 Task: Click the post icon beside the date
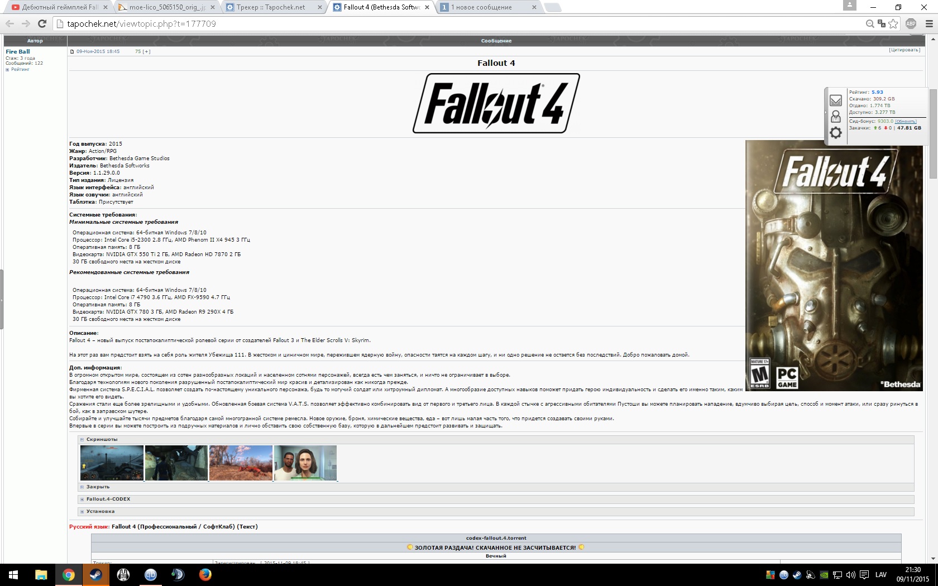pos(72,51)
